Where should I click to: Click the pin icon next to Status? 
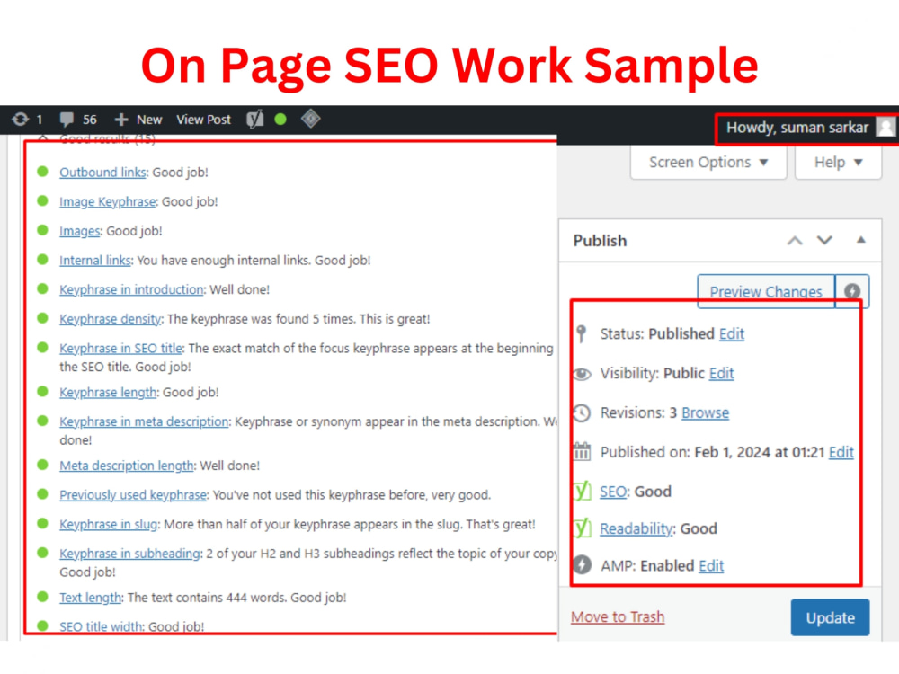click(582, 333)
